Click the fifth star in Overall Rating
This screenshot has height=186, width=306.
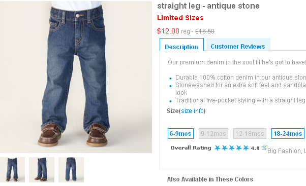click(x=246, y=148)
